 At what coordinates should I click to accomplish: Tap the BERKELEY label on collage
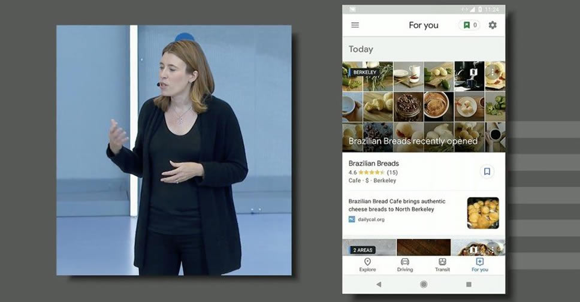(x=364, y=73)
